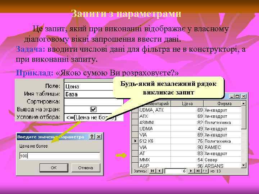Click the cell AGP

pos(155,166)
